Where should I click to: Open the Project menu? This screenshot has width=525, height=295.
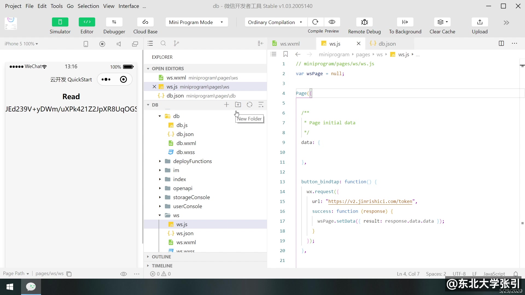click(13, 6)
